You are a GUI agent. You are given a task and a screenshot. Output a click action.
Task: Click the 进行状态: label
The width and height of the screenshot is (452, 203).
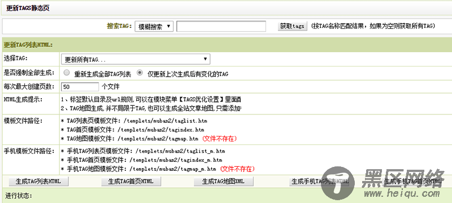pos(19,196)
